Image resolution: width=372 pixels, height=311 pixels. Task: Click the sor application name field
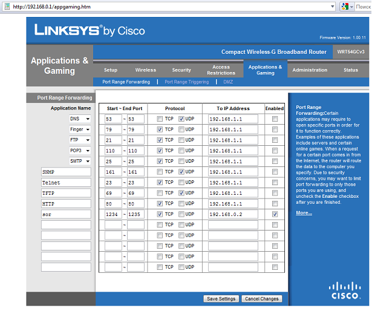(66, 214)
